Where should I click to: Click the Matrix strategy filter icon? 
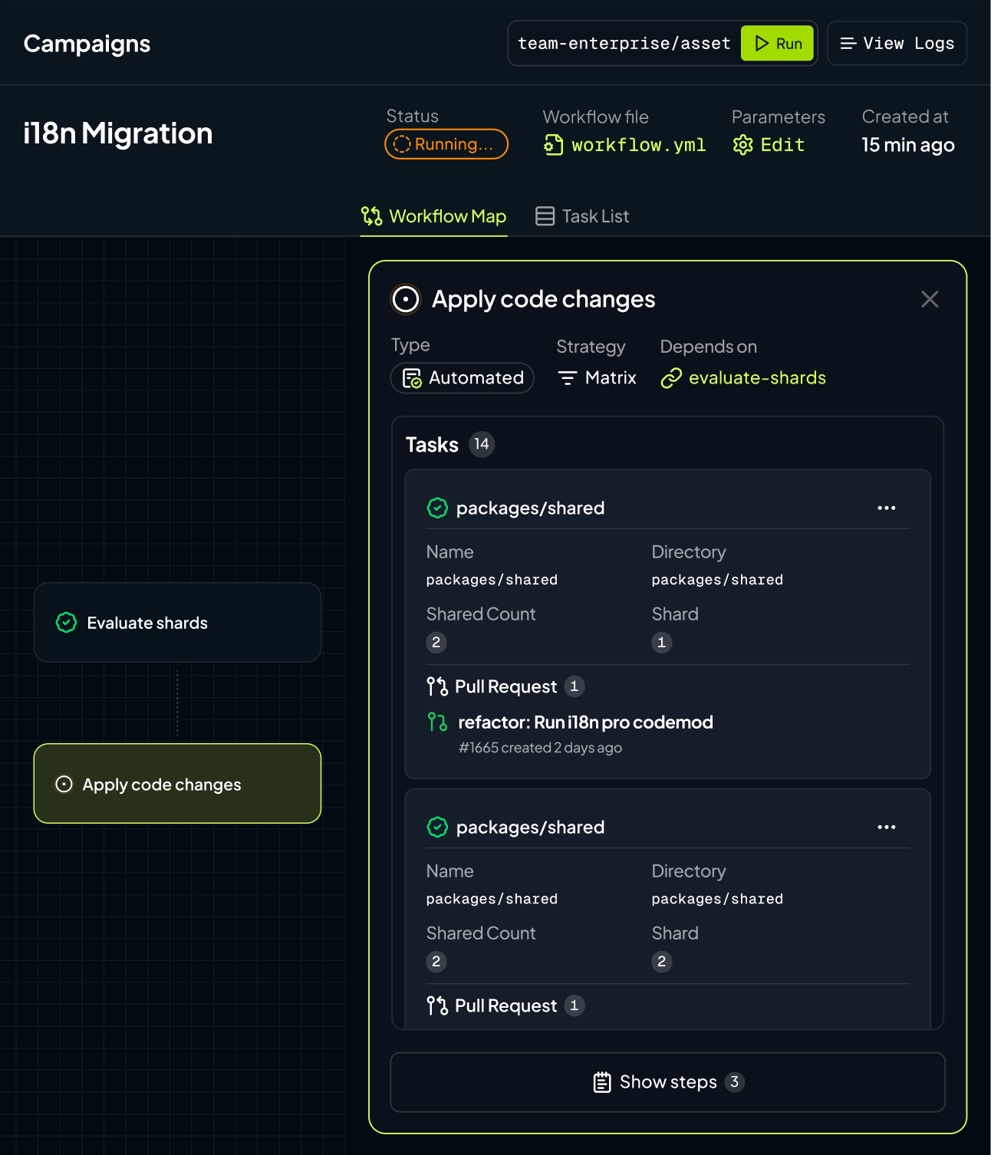click(568, 378)
